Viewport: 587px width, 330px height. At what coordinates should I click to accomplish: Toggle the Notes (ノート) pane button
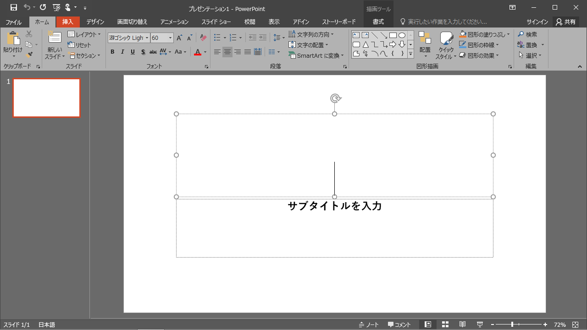click(x=369, y=324)
